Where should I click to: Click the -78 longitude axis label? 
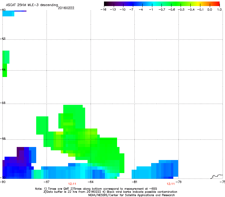pos(179,182)
